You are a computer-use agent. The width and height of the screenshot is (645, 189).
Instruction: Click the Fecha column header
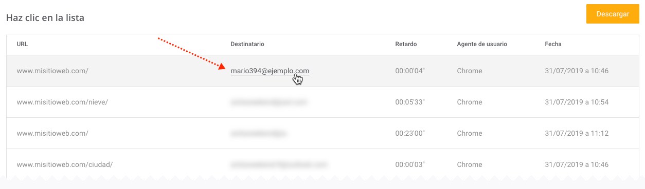pos(553,44)
